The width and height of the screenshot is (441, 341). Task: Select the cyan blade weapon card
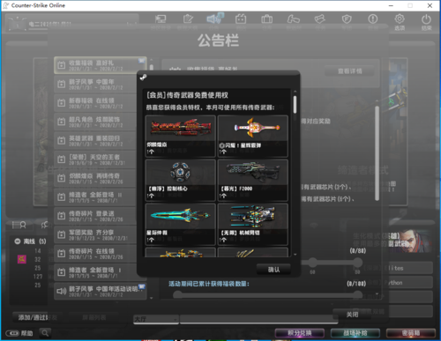[180, 224]
